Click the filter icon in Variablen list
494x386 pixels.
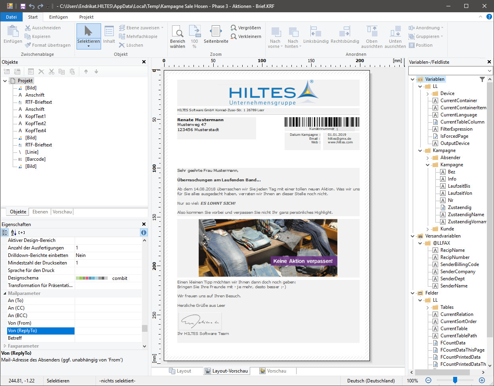tap(482, 79)
